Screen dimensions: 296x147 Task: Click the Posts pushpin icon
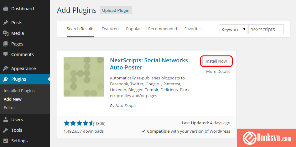pos(6,23)
